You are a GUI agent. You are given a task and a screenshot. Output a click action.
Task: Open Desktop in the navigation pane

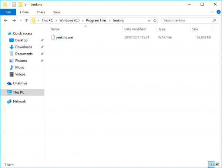[x=21, y=40]
